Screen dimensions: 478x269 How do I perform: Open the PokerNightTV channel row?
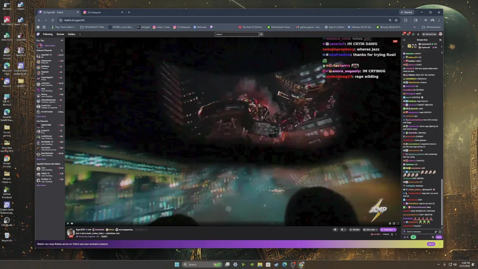pyautogui.click(x=50, y=78)
